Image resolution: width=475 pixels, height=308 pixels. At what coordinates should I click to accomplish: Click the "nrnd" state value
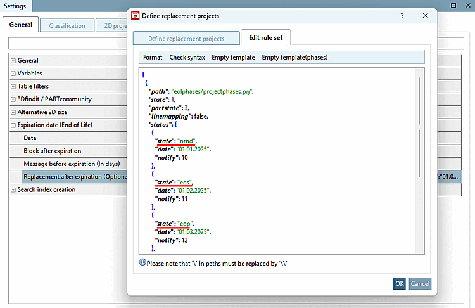[x=187, y=141]
